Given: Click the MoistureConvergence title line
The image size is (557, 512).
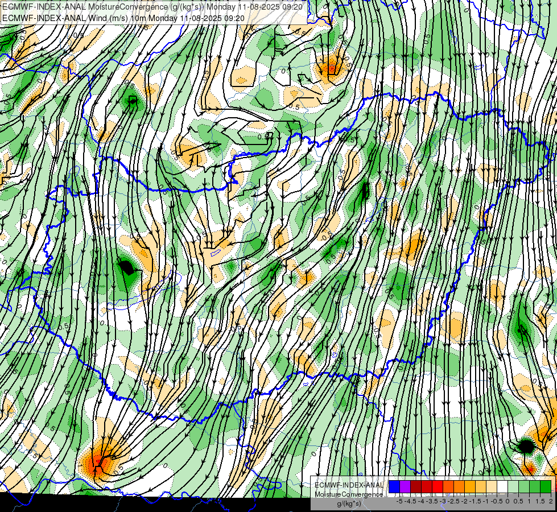Looking at the screenshot, I should [152, 7].
